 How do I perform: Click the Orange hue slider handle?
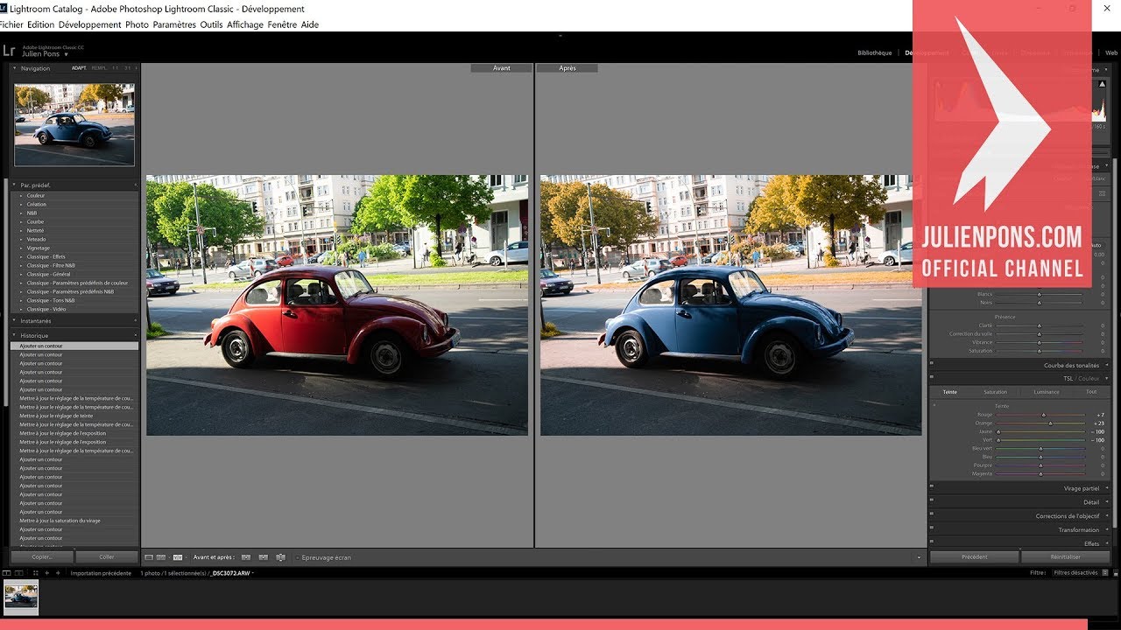point(1051,423)
